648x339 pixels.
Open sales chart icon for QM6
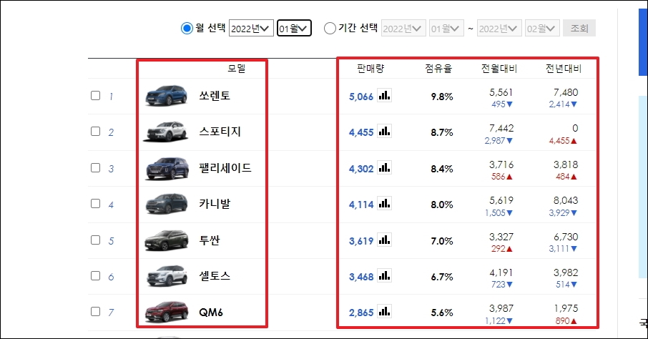tap(384, 311)
